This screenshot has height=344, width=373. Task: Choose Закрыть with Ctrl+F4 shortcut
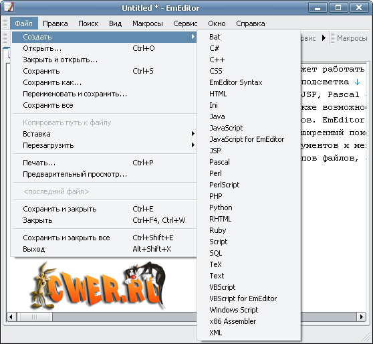[104, 220]
